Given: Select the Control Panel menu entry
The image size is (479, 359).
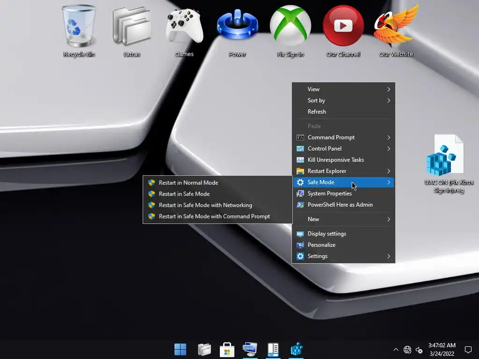Looking at the screenshot, I should point(343,149).
